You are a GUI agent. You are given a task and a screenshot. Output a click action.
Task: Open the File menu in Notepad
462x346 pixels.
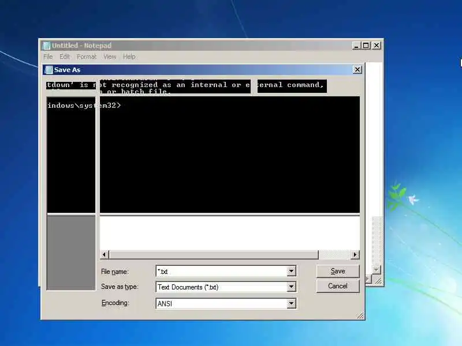pyautogui.click(x=48, y=57)
